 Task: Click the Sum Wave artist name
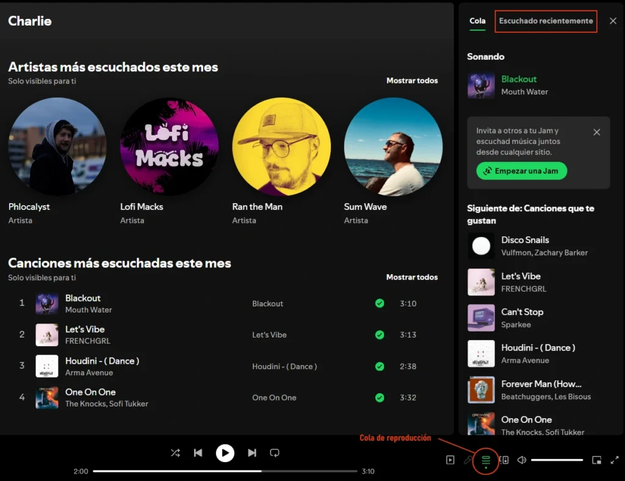[366, 207]
